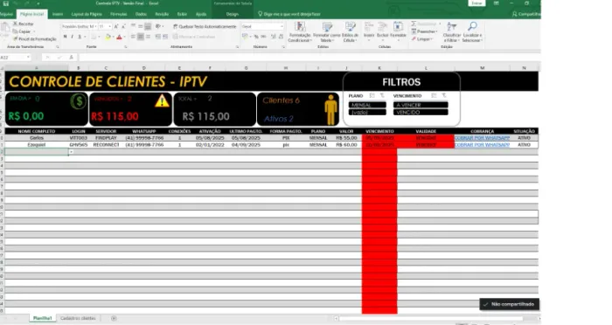Image resolution: width=612 pixels, height=325 pixels.
Task: Click the AutoSum sigma icon
Action: click(414, 24)
